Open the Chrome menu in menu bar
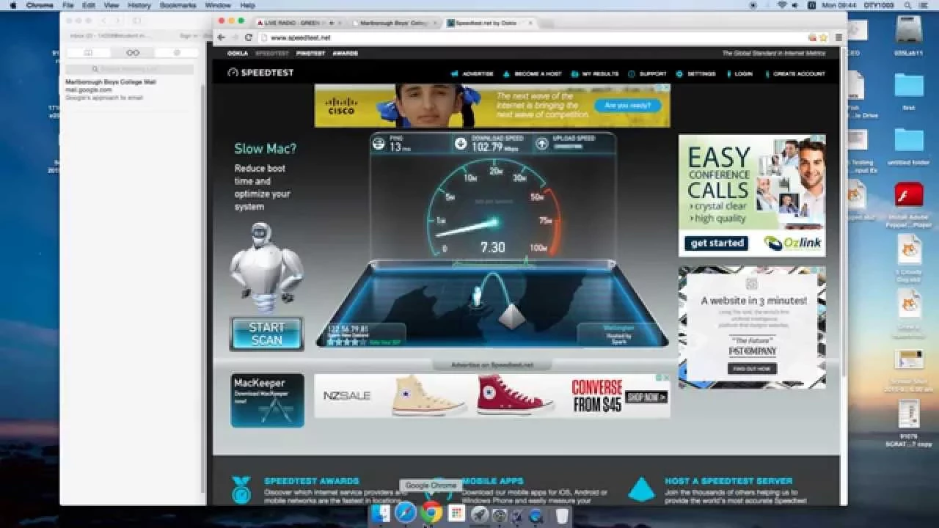The width and height of the screenshot is (939, 528). 40,5
